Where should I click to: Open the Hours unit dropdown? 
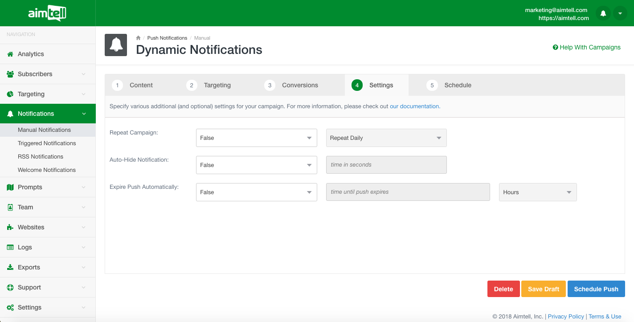(x=537, y=192)
